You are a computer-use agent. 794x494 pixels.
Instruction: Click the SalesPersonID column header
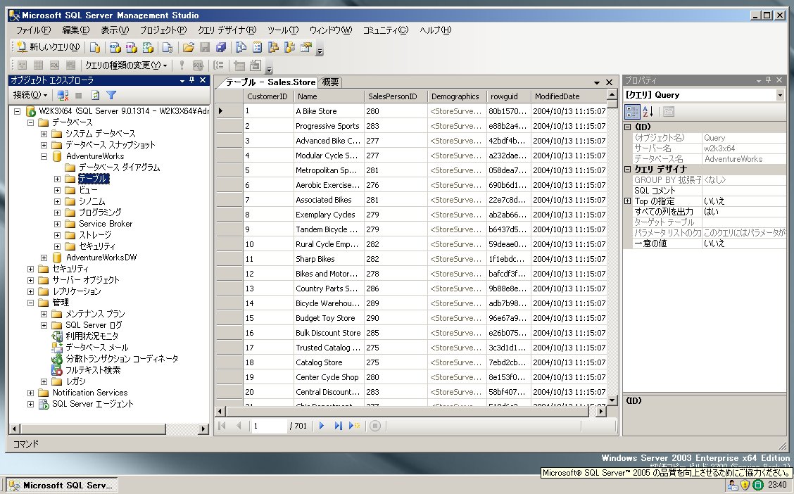click(396, 96)
